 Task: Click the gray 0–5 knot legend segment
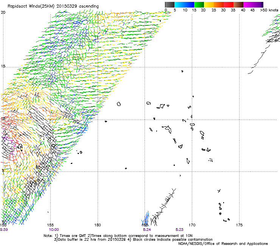(x=170, y=5)
